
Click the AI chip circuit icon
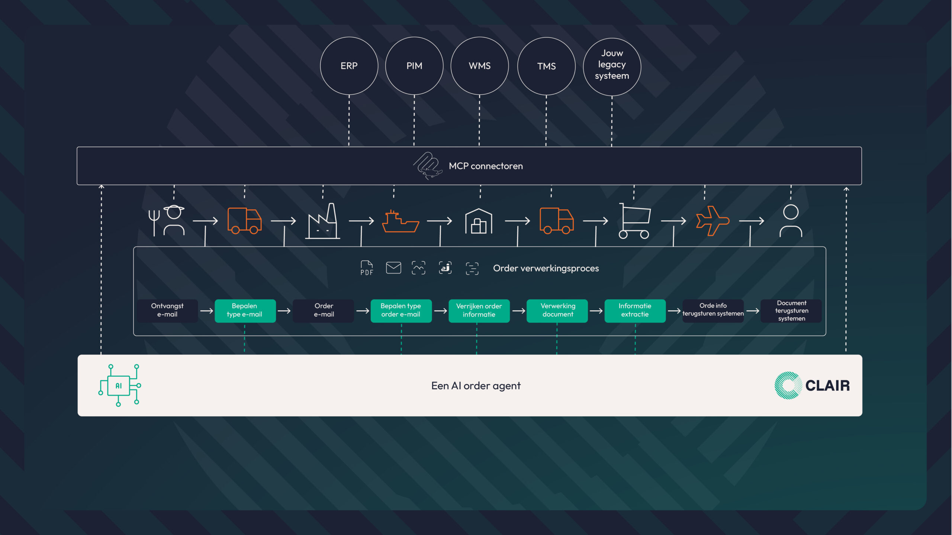click(119, 385)
